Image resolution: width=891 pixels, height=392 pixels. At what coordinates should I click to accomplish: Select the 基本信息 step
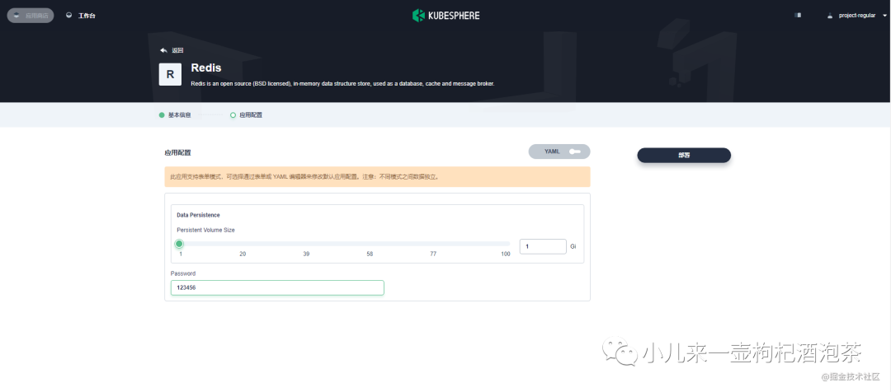[175, 114]
